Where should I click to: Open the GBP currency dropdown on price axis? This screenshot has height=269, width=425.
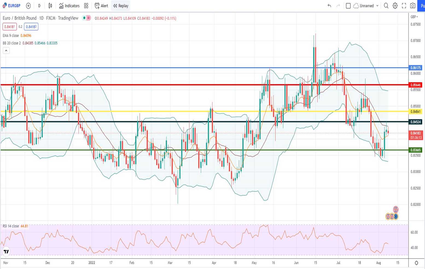(x=414, y=17)
